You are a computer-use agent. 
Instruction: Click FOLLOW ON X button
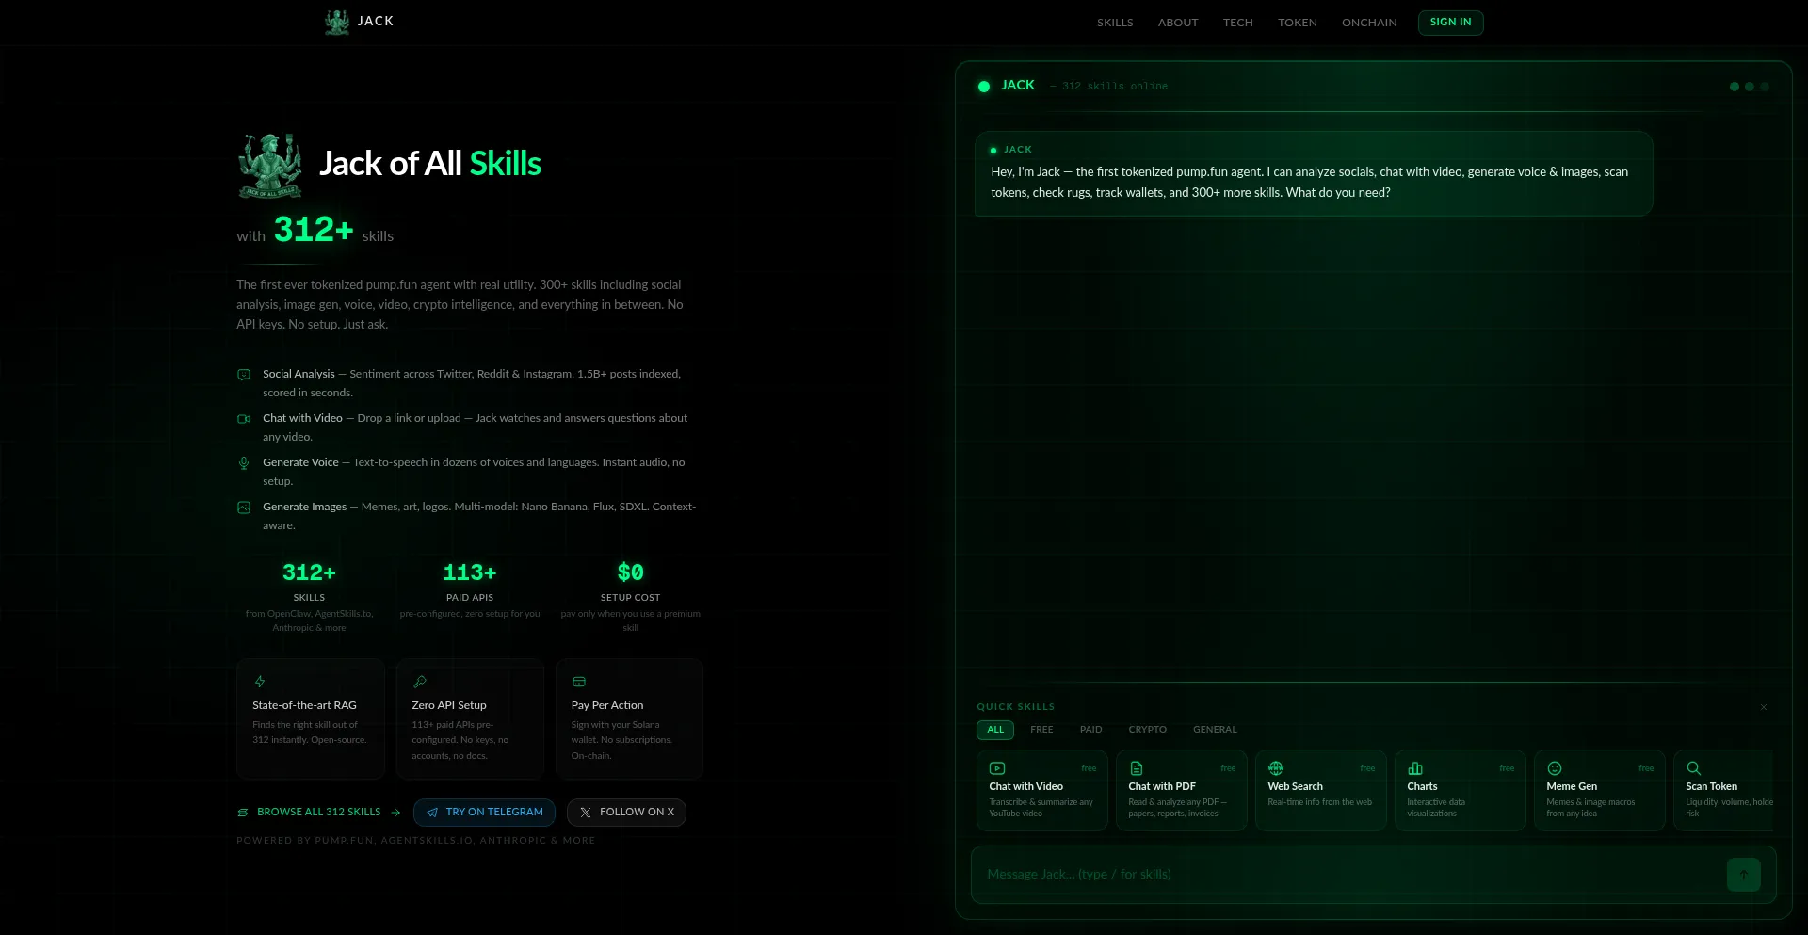626,813
